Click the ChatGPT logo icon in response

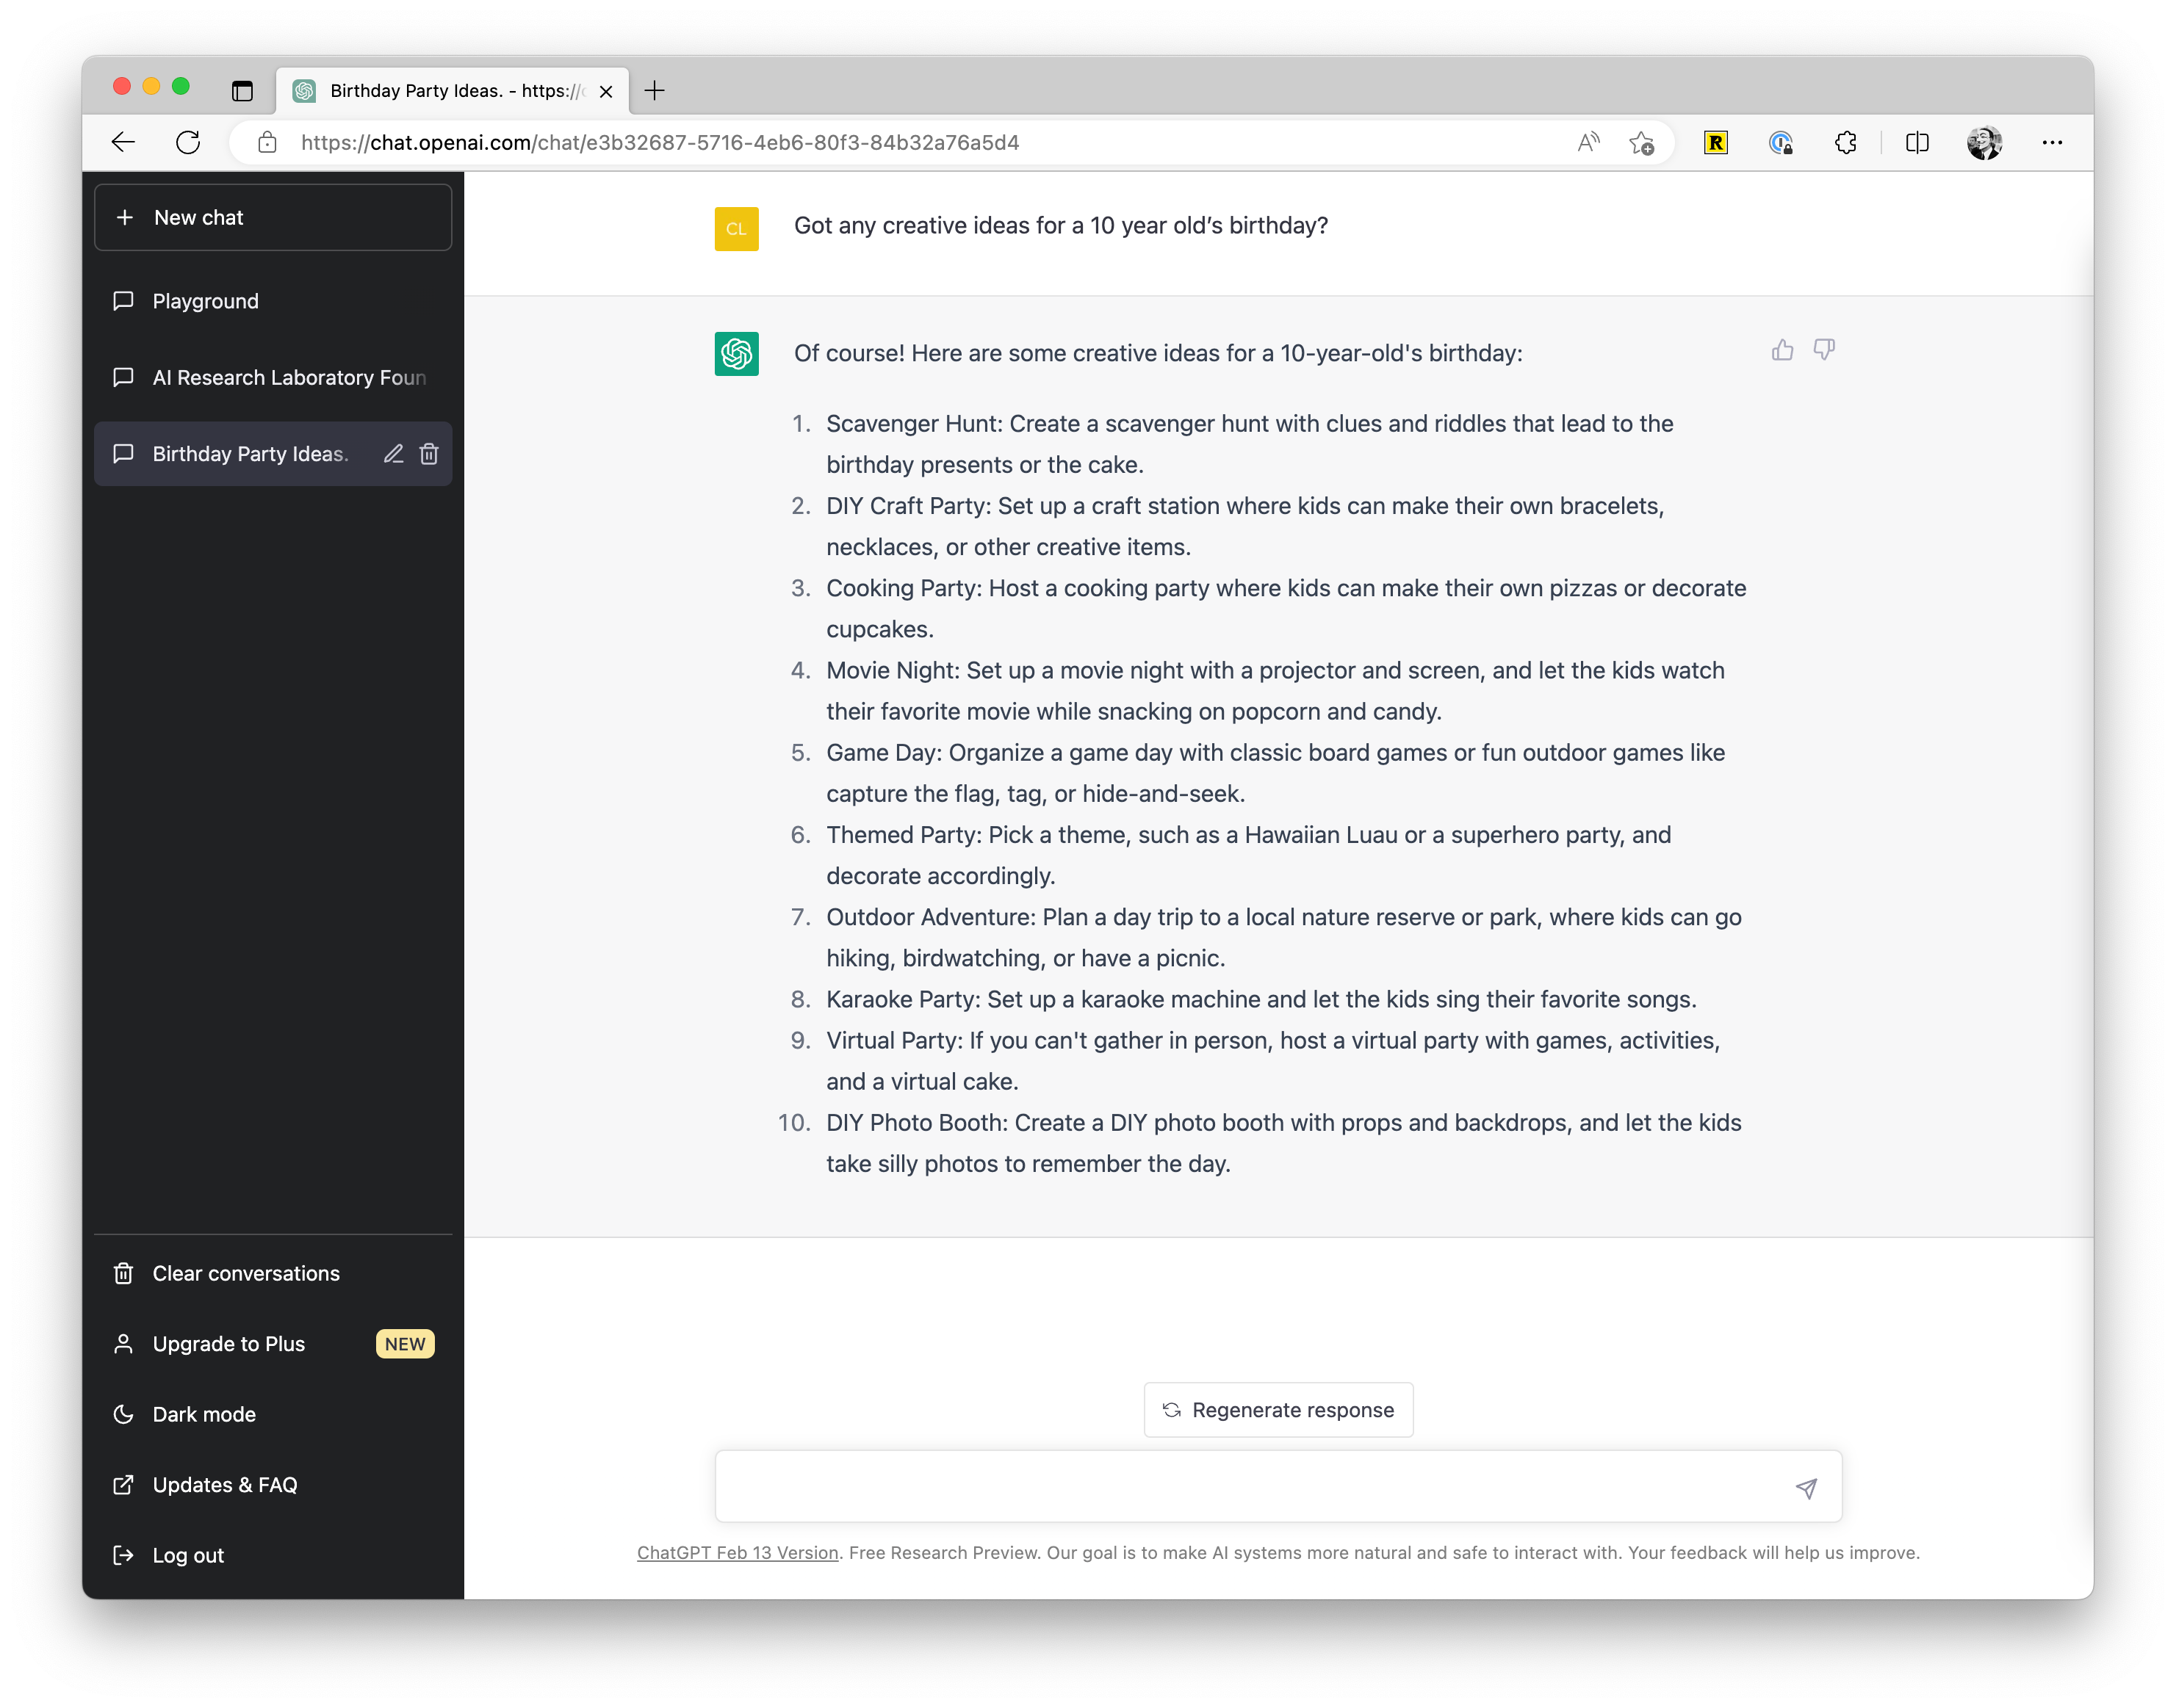tap(737, 353)
